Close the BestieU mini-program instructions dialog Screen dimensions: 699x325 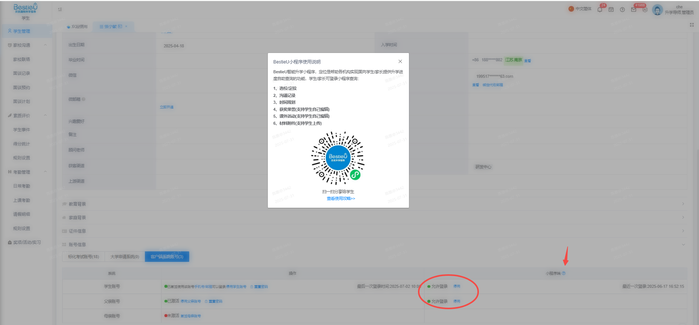(x=400, y=61)
